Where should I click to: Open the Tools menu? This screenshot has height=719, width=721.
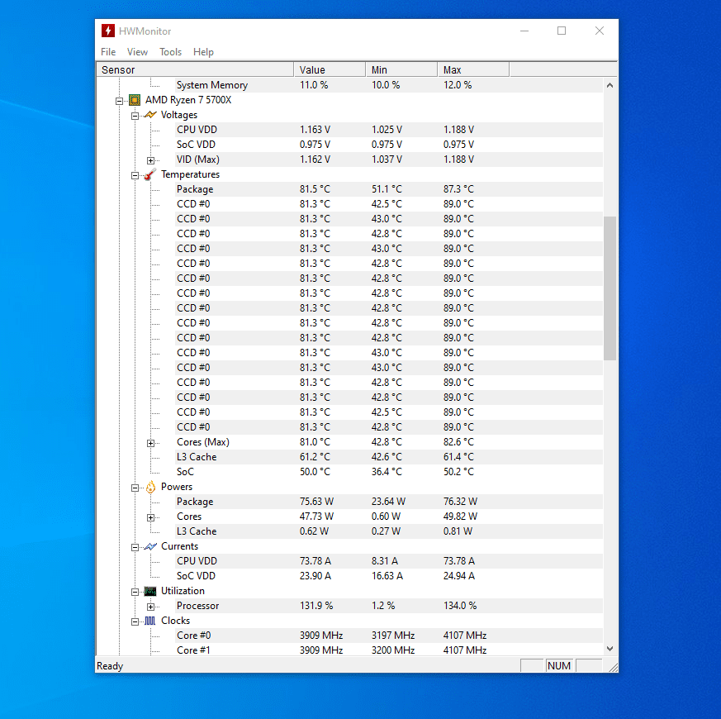pyautogui.click(x=171, y=52)
